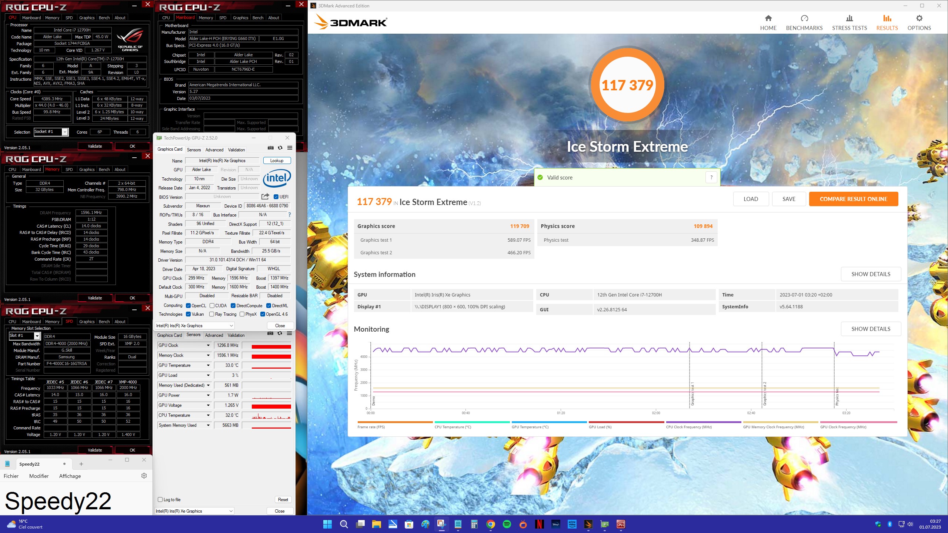The image size is (948, 533).
Task: Switch to Advanced tab in GPU-Z Graphics Card window
Action: [214, 150]
